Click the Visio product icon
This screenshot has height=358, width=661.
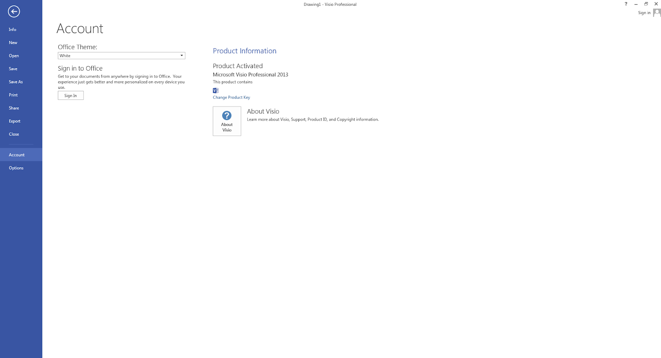coord(216,90)
